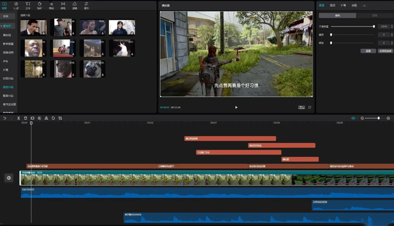The image size is (394, 226).
Task: Select the Basic sub-tab in properties
Action: 337,15
